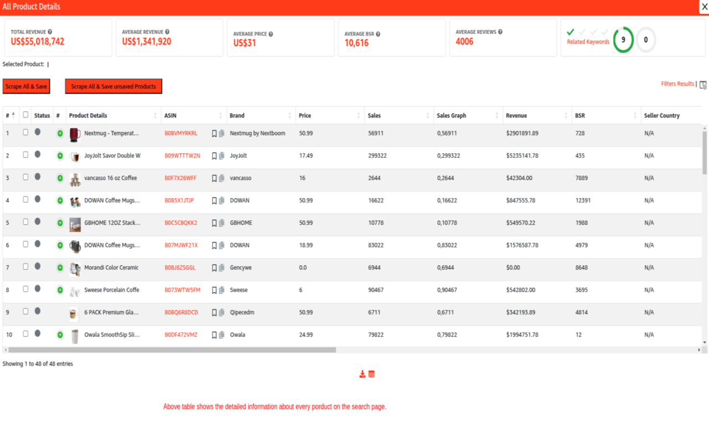This screenshot has width=709, height=443.
Task: Sort by BSR column arrows
Action: (635, 116)
